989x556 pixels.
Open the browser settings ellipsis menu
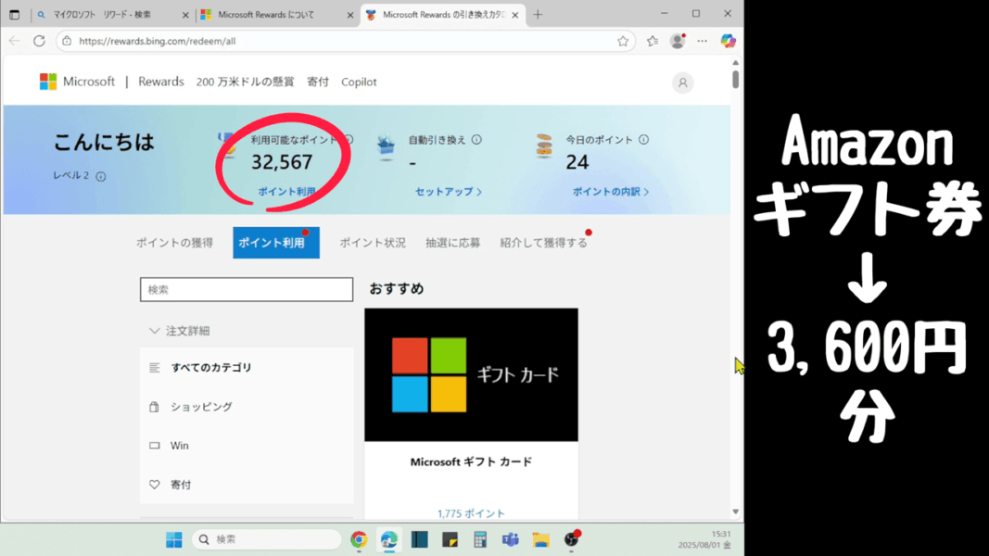coord(702,42)
